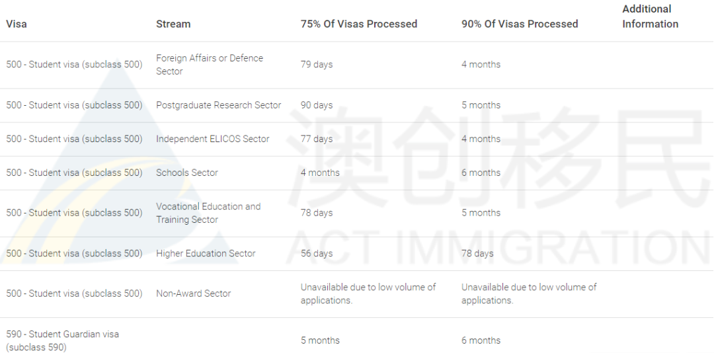The image size is (714, 353).
Task: Click the Schools Sector stream cell
Action: [187, 173]
